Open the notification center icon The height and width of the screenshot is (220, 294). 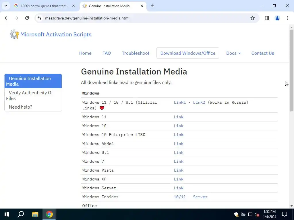(285, 214)
